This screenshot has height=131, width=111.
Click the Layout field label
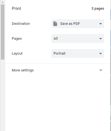pyautogui.click(x=17, y=54)
